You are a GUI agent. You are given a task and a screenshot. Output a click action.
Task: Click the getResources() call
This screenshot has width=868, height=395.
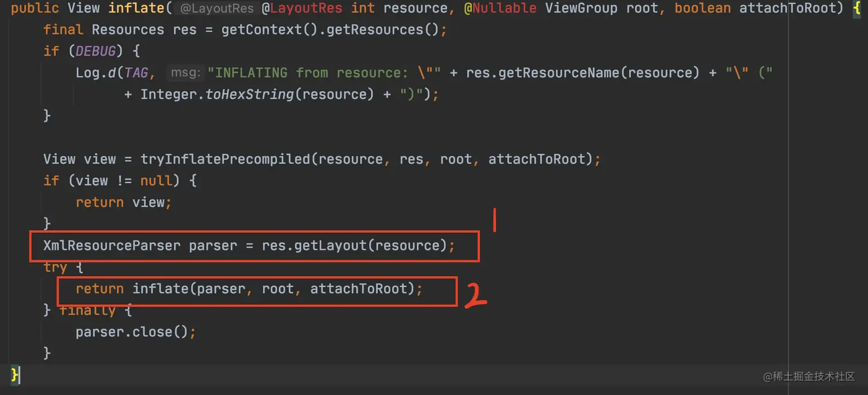384,30
